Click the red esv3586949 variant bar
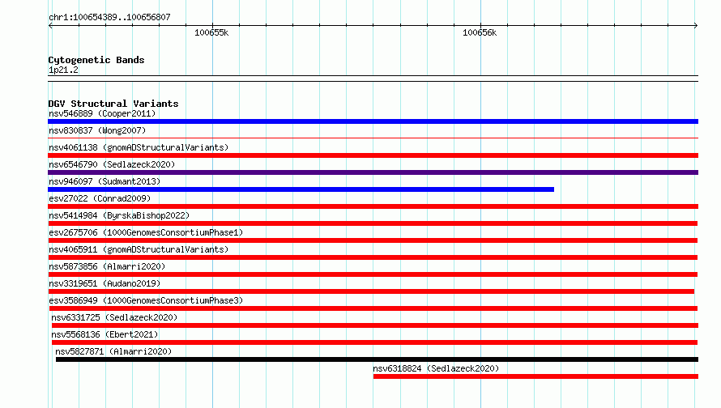 pos(373,308)
